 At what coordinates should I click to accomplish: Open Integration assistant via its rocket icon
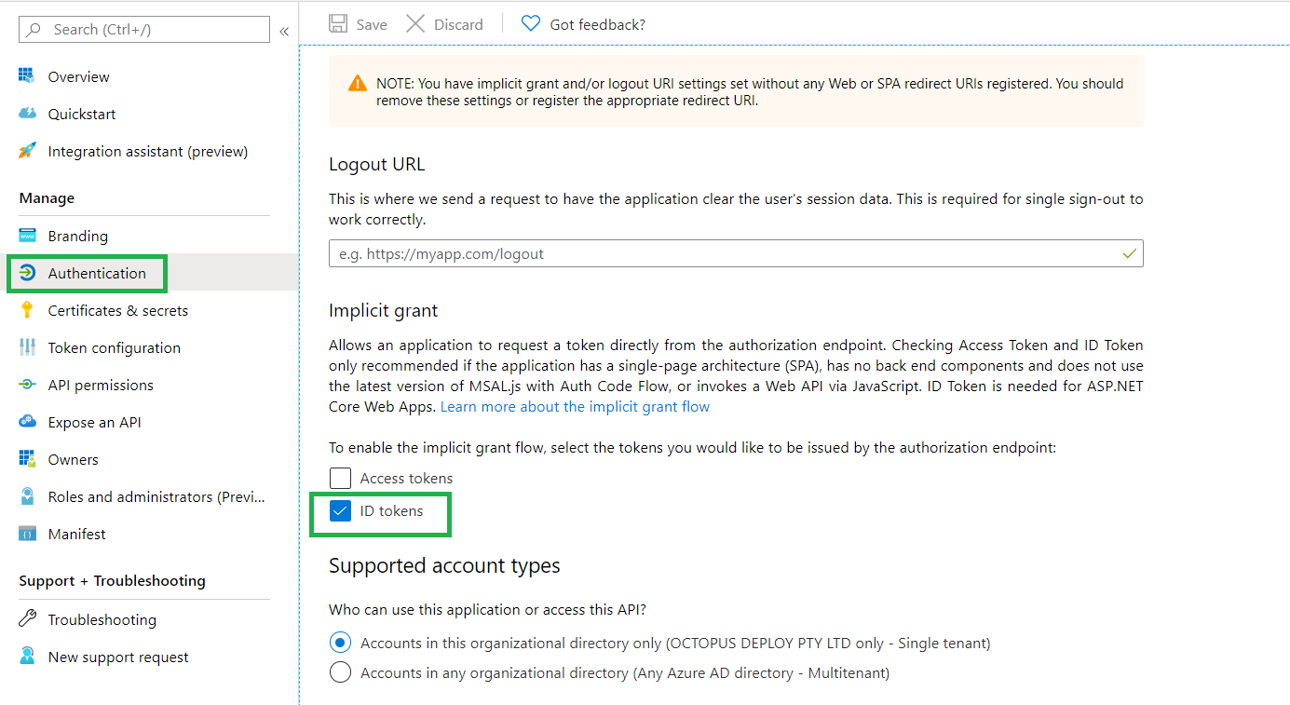(28, 151)
